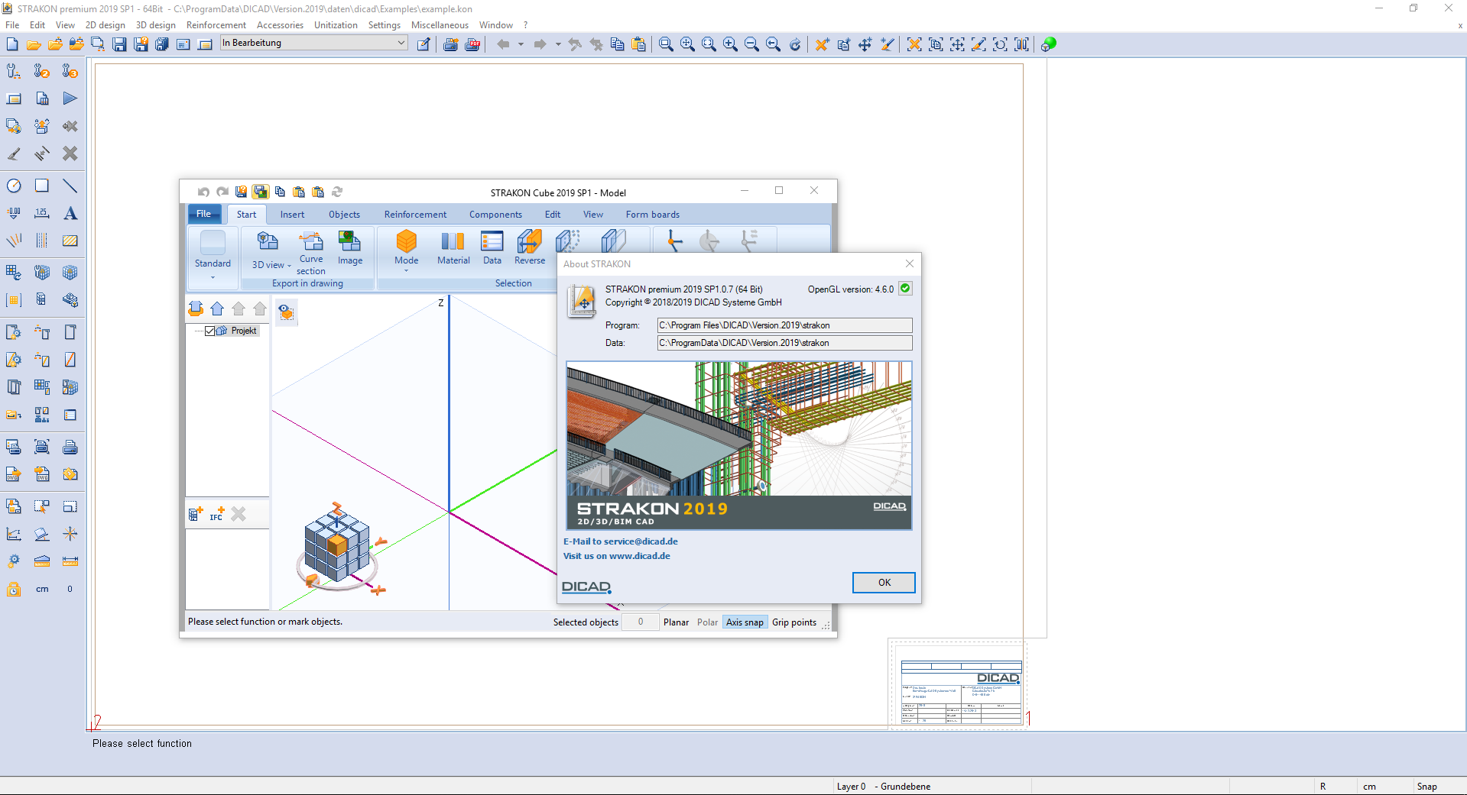Click the new drawing icon in main toolbar
Screen dimensions: 1467x795
click(12, 44)
